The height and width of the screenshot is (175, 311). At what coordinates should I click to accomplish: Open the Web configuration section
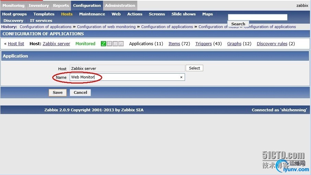(x=116, y=14)
